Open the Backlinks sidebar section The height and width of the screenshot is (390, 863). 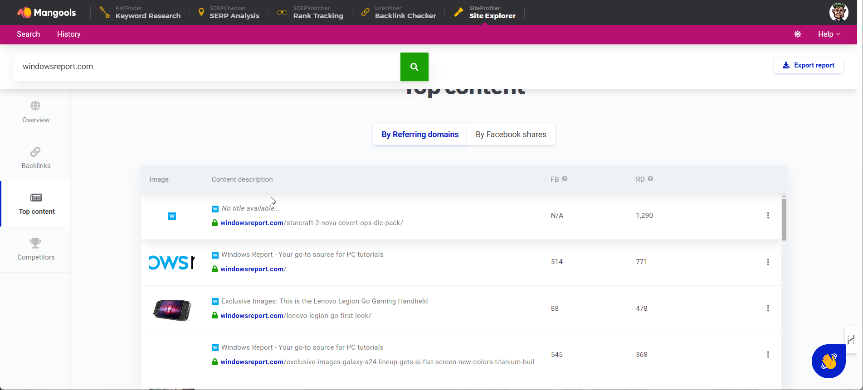click(x=35, y=158)
